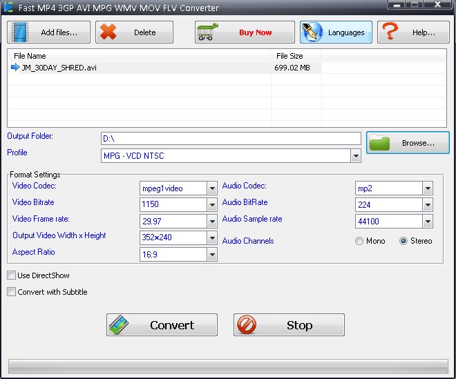Expand the Aspect Ratio dropdown
Viewport: 456px width, 379px height.
tap(212, 255)
